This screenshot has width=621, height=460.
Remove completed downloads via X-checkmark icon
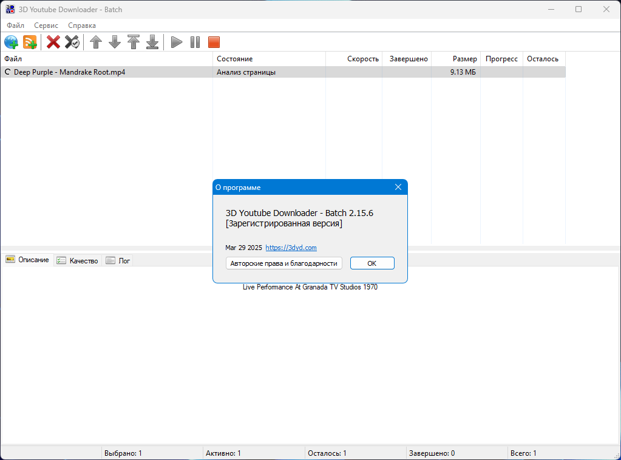72,42
